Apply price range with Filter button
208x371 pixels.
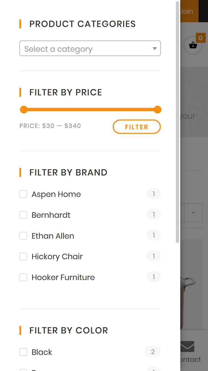coord(137,127)
